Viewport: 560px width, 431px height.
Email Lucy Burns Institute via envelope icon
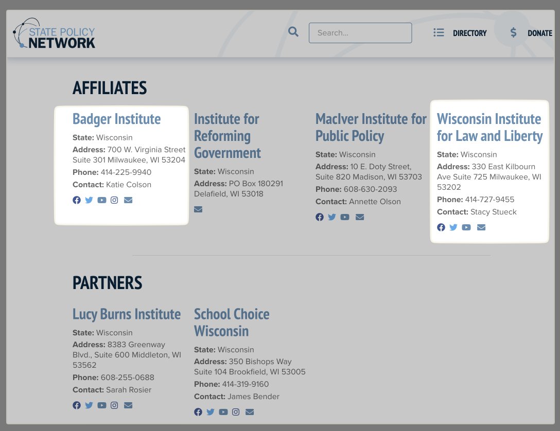(x=128, y=405)
